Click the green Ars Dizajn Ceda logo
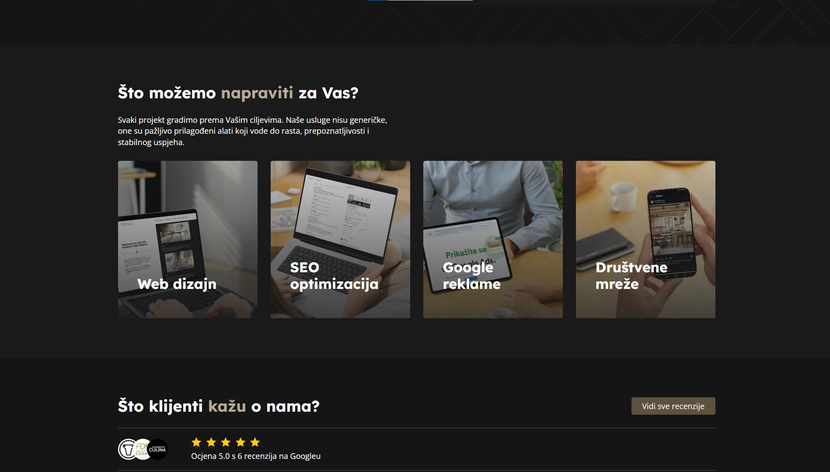 pyautogui.click(x=142, y=449)
